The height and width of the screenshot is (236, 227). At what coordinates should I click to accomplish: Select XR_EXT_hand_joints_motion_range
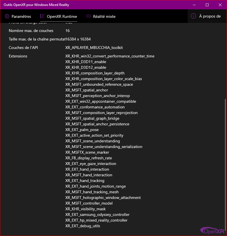tap(96, 186)
